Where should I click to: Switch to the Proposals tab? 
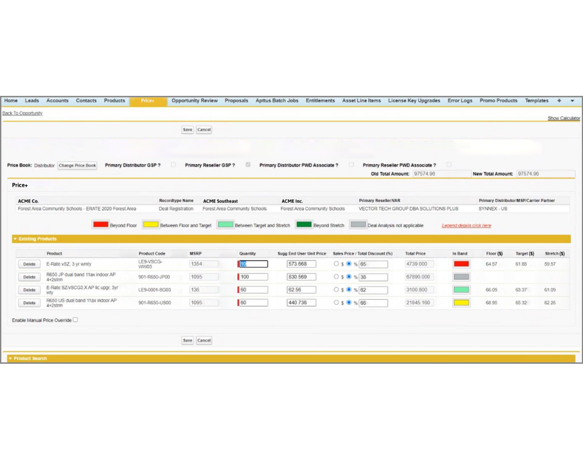coord(236,101)
